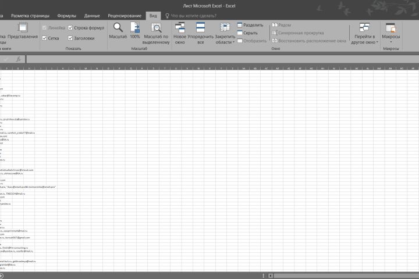This screenshot has width=419, height=279.
Task: Set zoom to 100%
Action: [x=135, y=31]
